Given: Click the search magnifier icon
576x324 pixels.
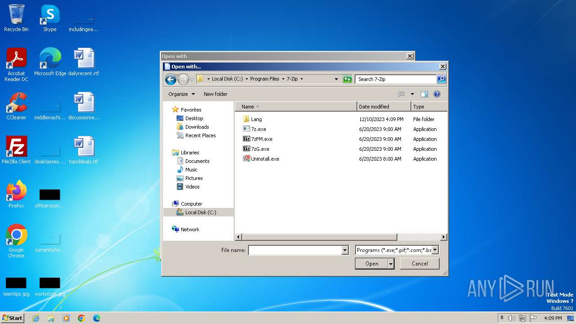Looking at the screenshot, I should click(x=441, y=79).
